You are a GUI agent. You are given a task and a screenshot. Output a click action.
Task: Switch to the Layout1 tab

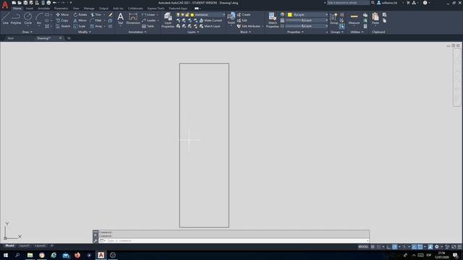point(24,246)
